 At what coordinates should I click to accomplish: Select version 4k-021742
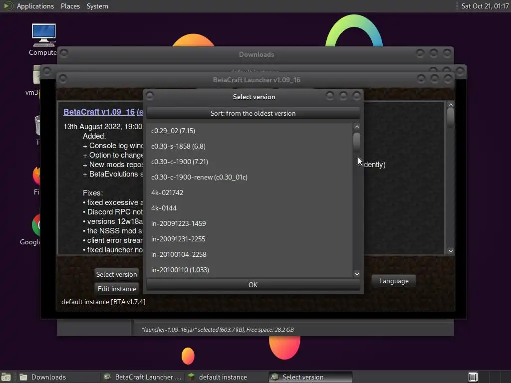[250, 192]
